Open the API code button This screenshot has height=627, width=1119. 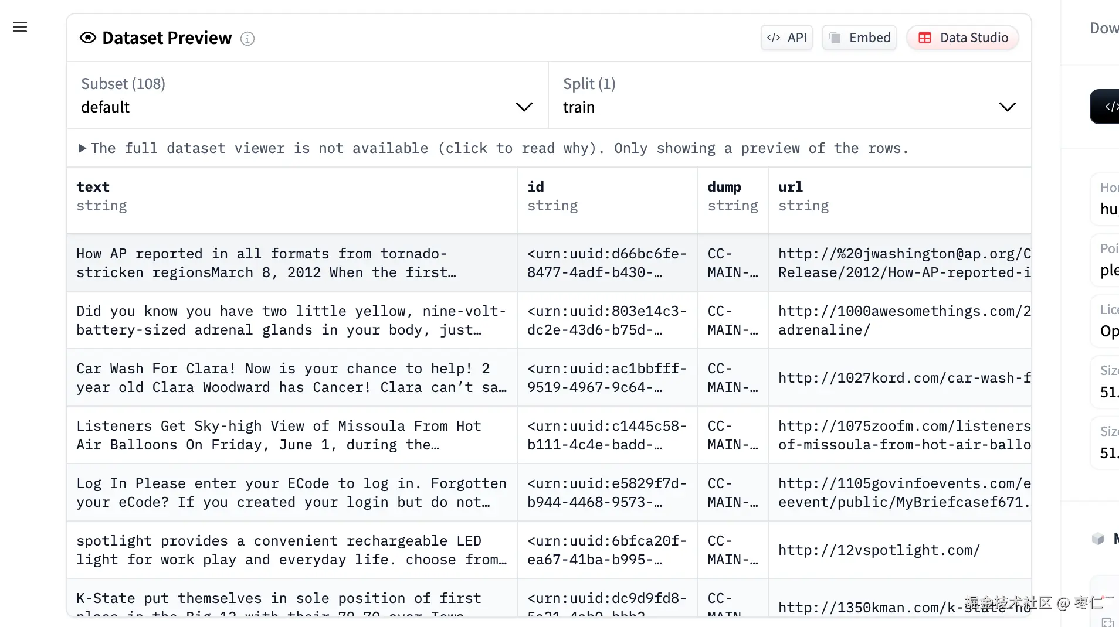[786, 38]
